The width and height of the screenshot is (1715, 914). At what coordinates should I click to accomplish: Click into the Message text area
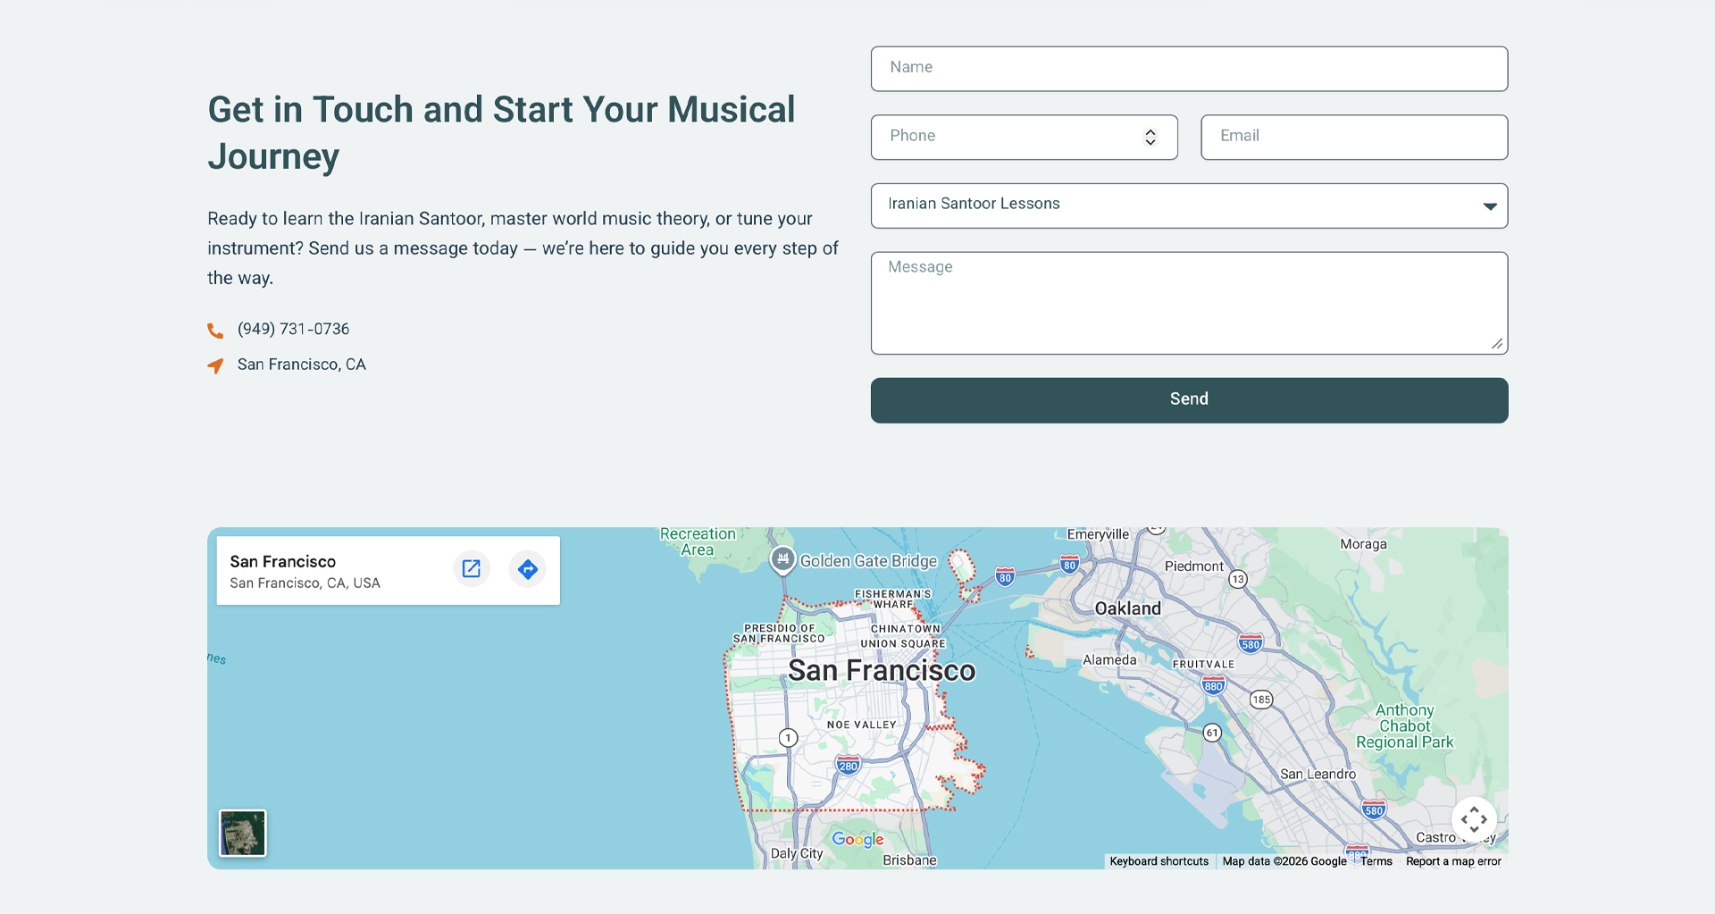1189,303
